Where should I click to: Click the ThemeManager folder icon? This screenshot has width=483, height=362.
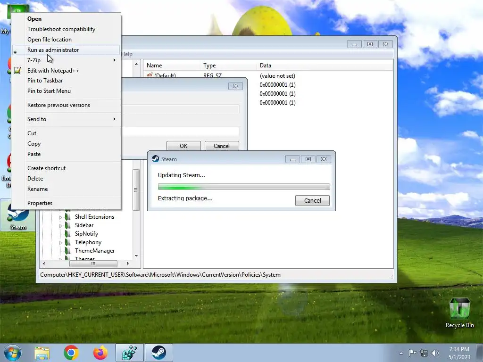(68, 251)
